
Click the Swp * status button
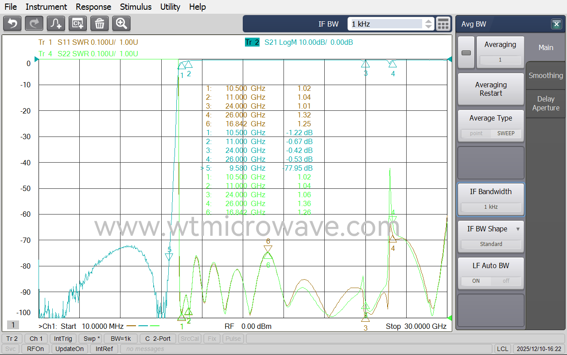click(x=92, y=339)
